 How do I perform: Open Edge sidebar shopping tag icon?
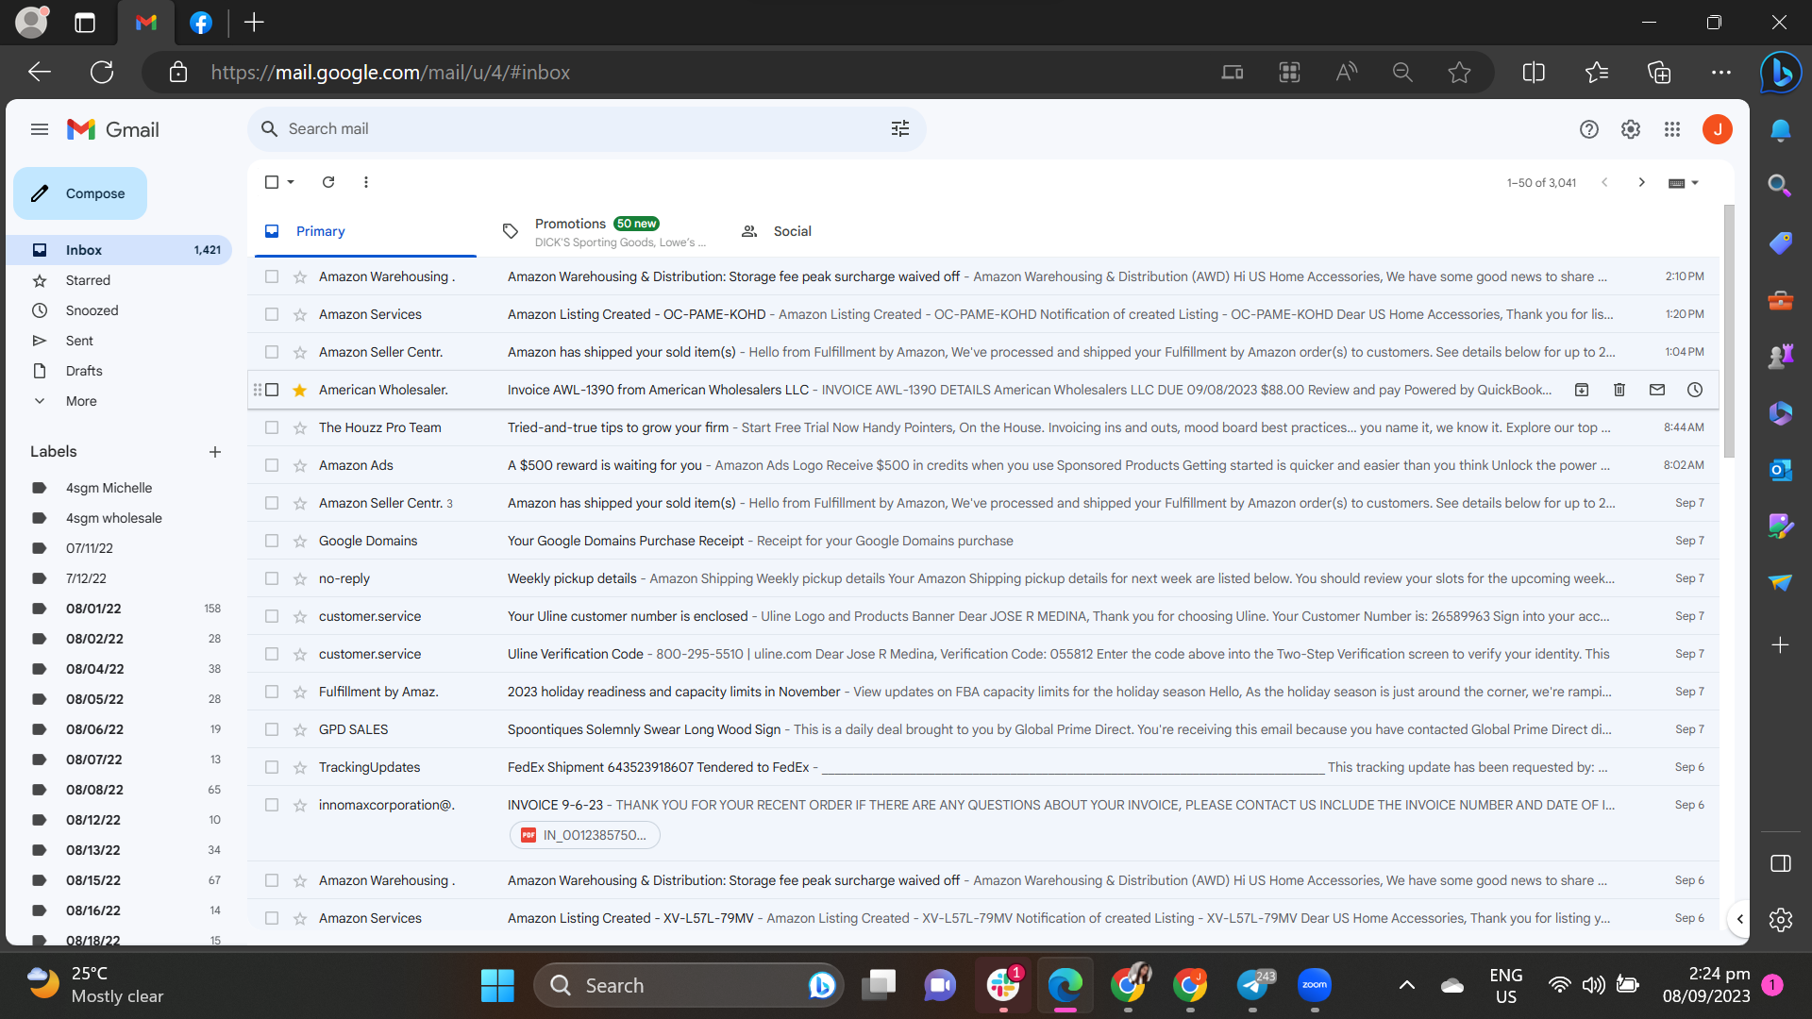click(x=1781, y=242)
